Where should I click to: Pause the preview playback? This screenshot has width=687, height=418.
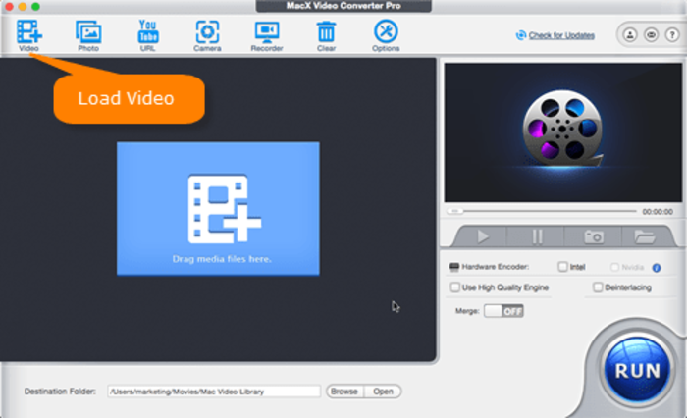537,236
